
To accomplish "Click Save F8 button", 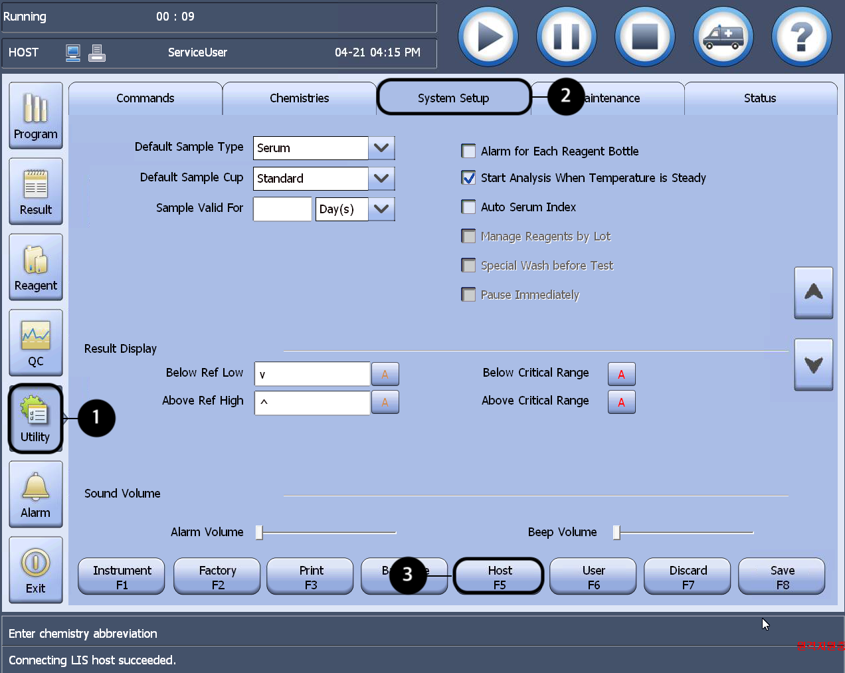I will [x=782, y=577].
